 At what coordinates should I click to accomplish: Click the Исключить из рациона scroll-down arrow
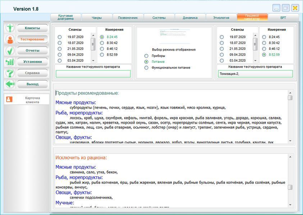(290, 205)
